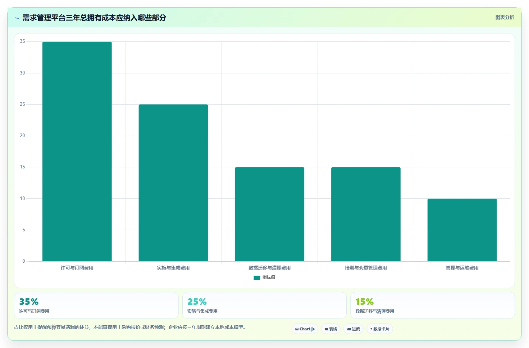
Task: Click the 数据迁移与清理费用 bar in chart
Action: pyautogui.click(x=270, y=214)
